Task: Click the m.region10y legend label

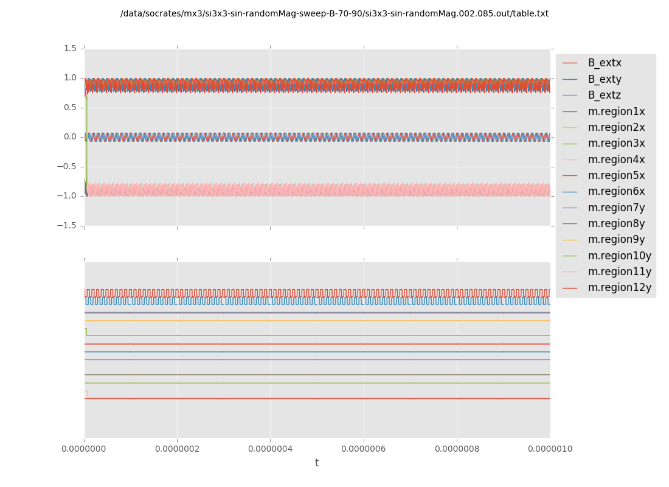Action: click(619, 256)
